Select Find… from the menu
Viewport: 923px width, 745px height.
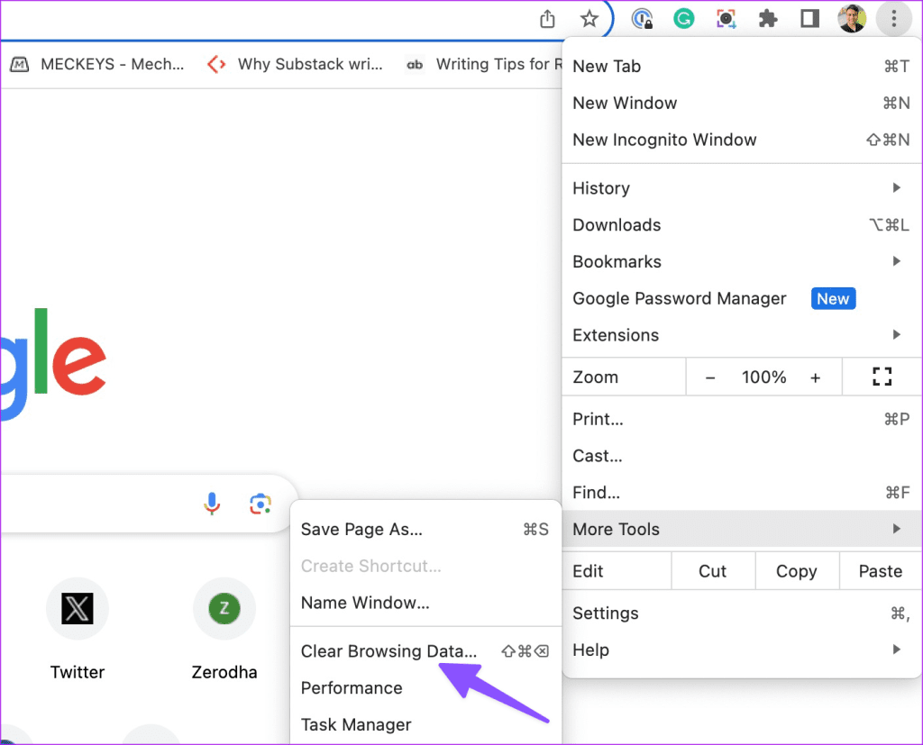point(742,493)
